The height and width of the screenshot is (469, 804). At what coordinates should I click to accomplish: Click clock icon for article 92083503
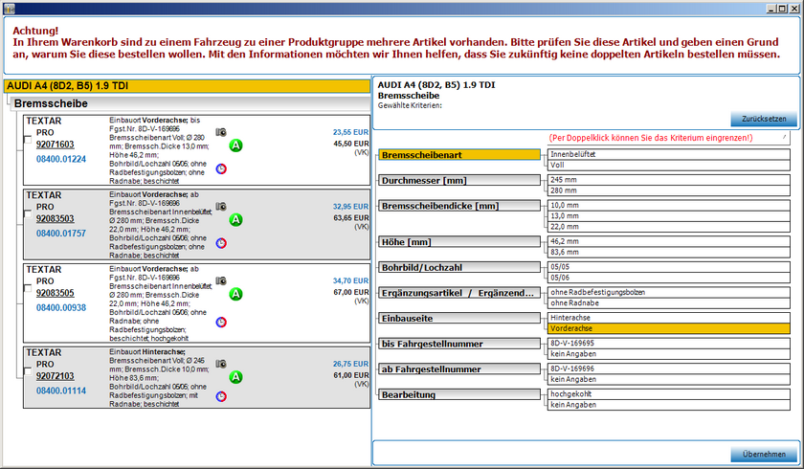[221, 243]
